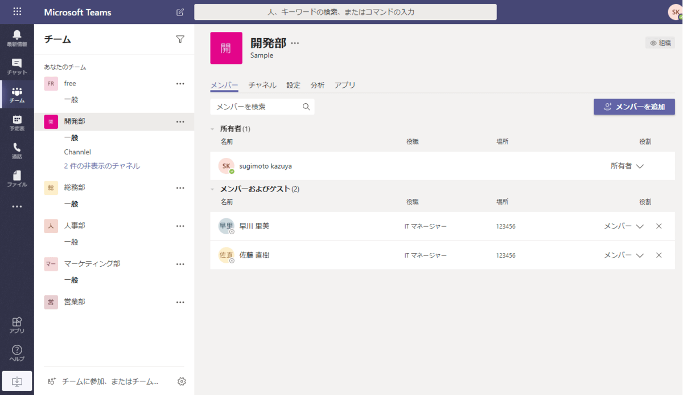
Task: Remove 佐藤 直樹 with the X icon
Action: point(659,255)
